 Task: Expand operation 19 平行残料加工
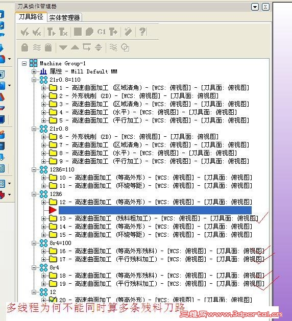(43, 284)
